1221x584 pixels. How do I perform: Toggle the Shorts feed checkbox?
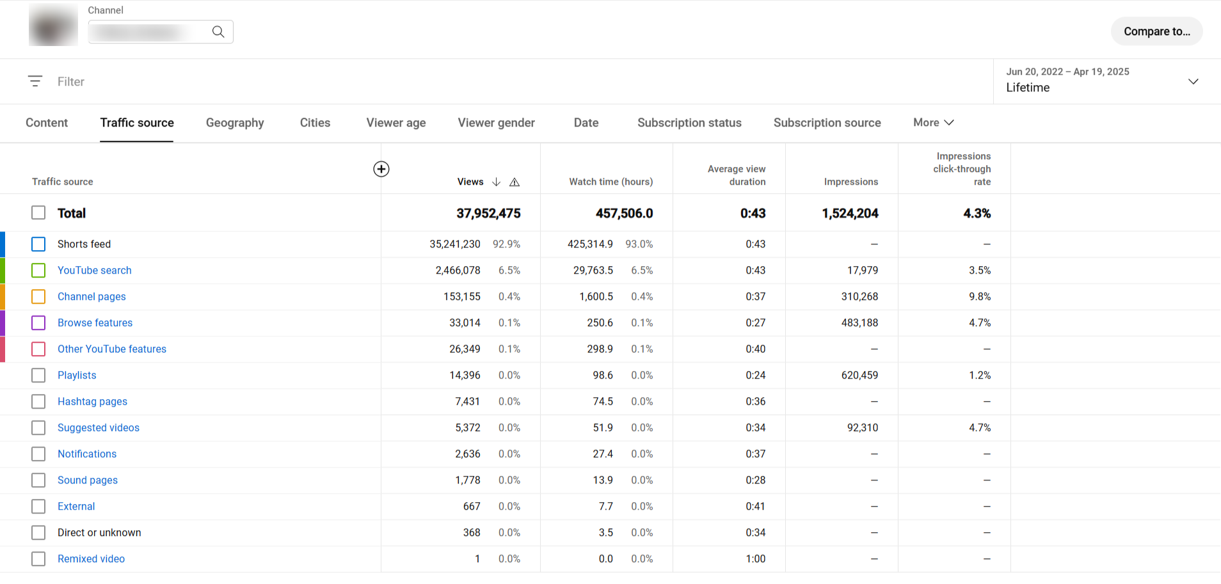[38, 244]
